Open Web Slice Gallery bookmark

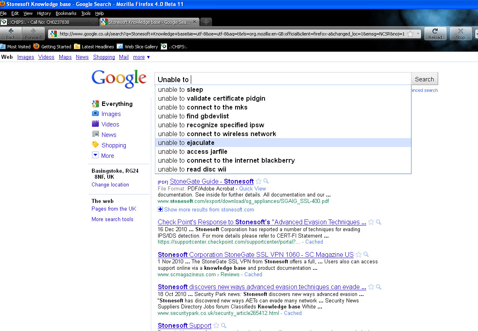[138, 47]
